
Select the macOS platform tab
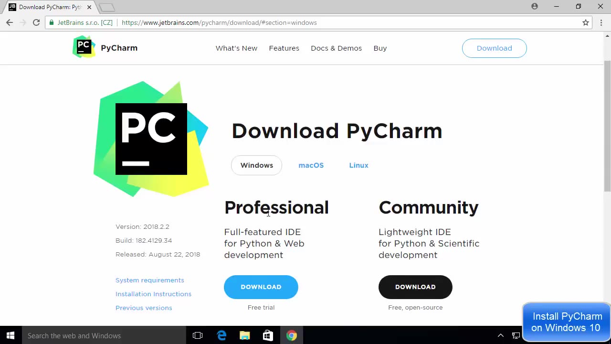click(311, 165)
